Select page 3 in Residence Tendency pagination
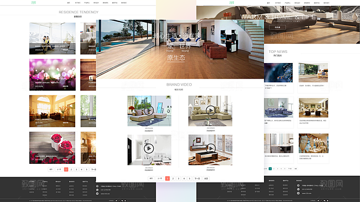Screen dimensions: 360x202 (x=77, y=169)
